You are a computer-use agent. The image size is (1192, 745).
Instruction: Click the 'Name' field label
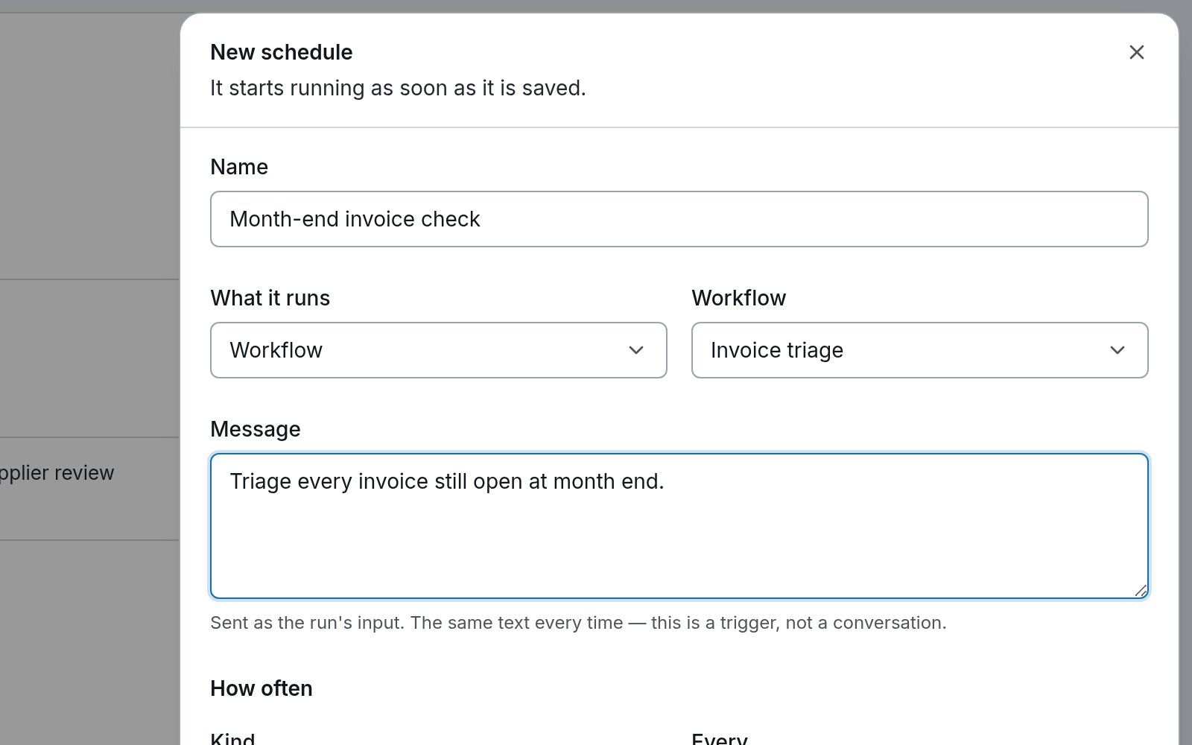tap(239, 167)
